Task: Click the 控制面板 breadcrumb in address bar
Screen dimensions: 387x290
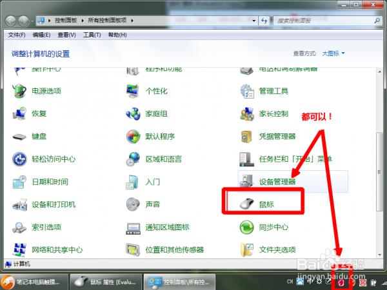Action: [x=66, y=20]
